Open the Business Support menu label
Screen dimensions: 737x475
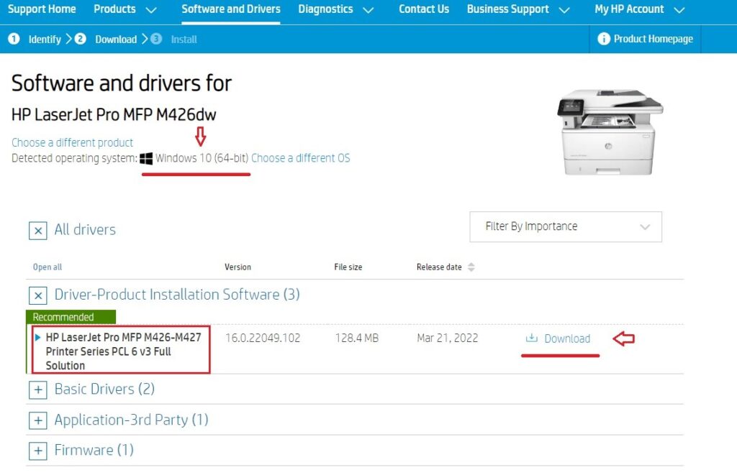[507, 9]
